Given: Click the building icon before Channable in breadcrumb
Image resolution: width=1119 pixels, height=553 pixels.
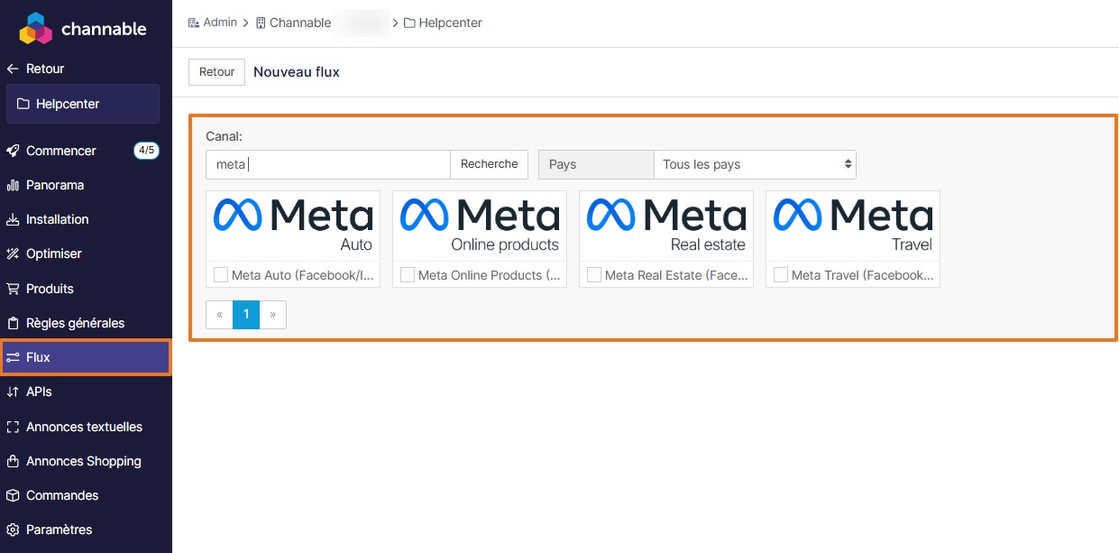Looking at the screenshot, I should point(261,23).
